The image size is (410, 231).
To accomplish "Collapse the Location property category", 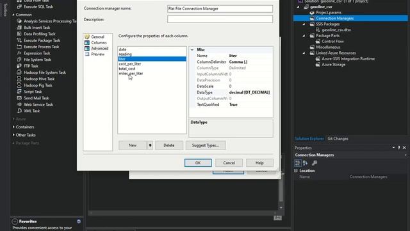I will pyautogui.click(x=296, y=171).
